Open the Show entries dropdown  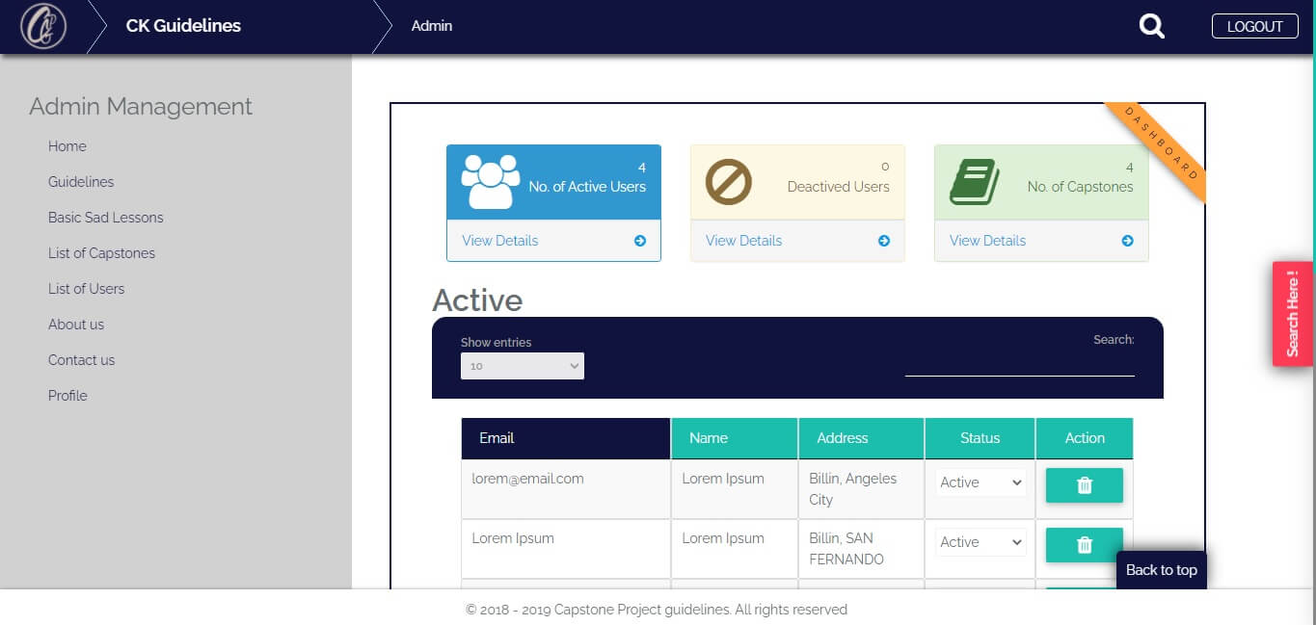pos(523,366)
